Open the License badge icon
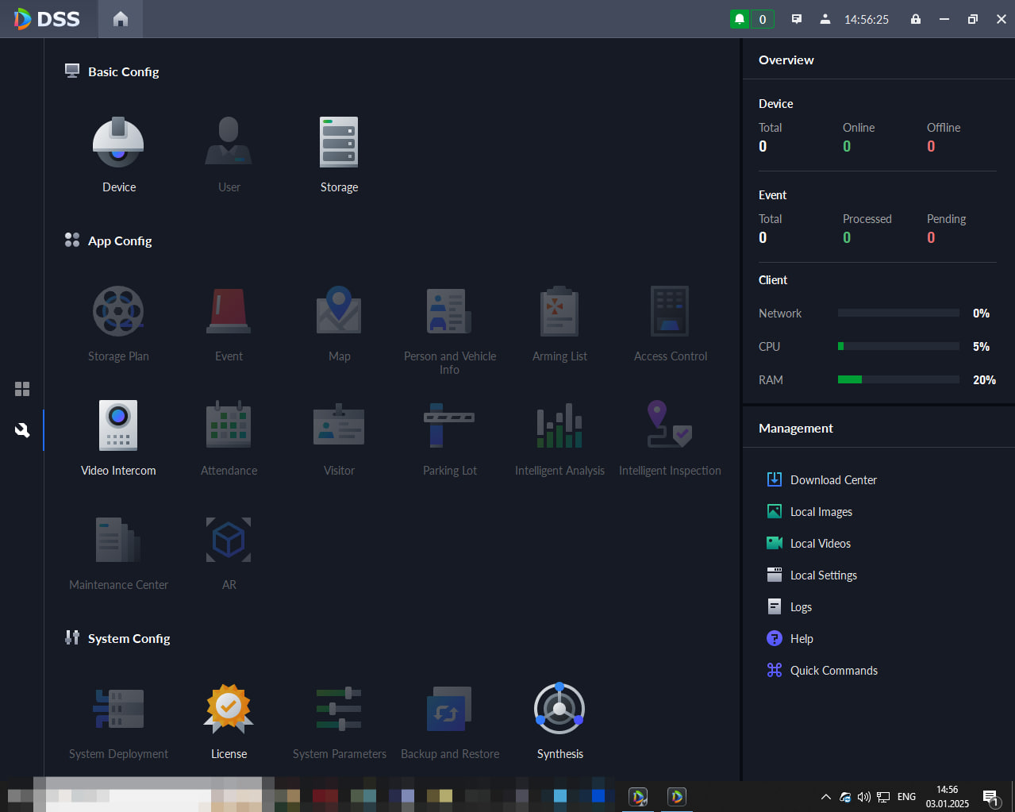This screenshot has height=812, width=1015. point(229,709)
